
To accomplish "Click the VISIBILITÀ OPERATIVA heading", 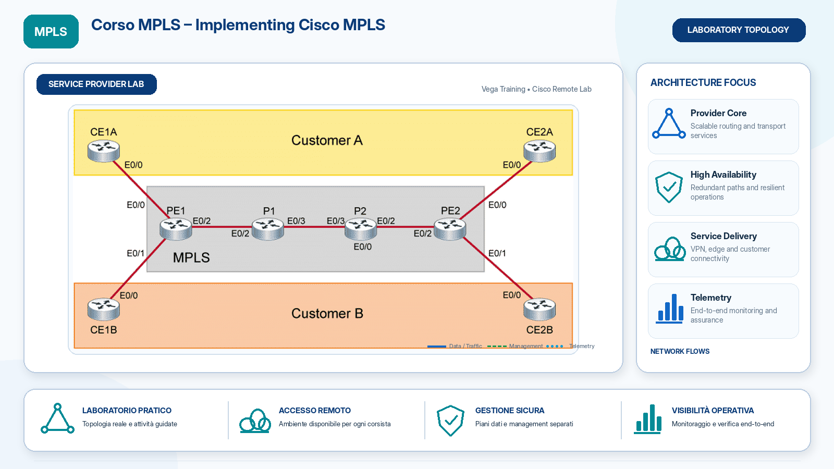I will pyautogui.click(x=713, y=411).
